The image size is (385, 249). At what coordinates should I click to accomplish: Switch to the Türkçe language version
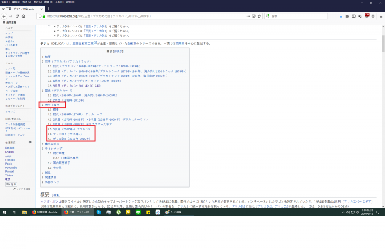(x=9, y=175)
